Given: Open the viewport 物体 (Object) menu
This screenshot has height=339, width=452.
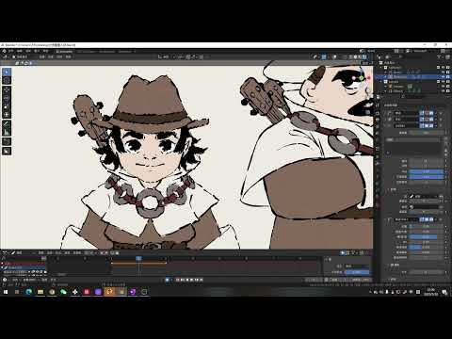Looking at the screenshot, I should (68, 56).
